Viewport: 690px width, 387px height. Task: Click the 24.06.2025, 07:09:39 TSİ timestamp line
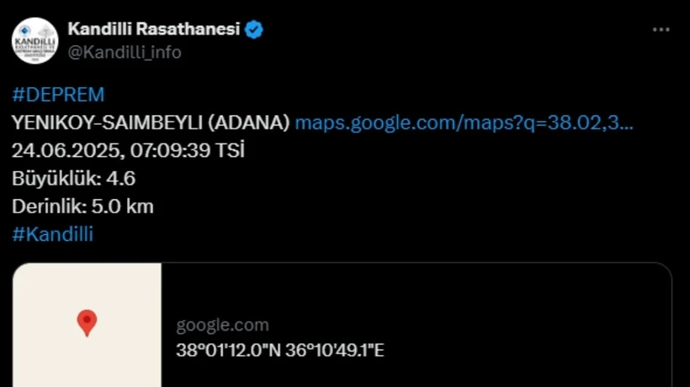(x=128, y=150)
